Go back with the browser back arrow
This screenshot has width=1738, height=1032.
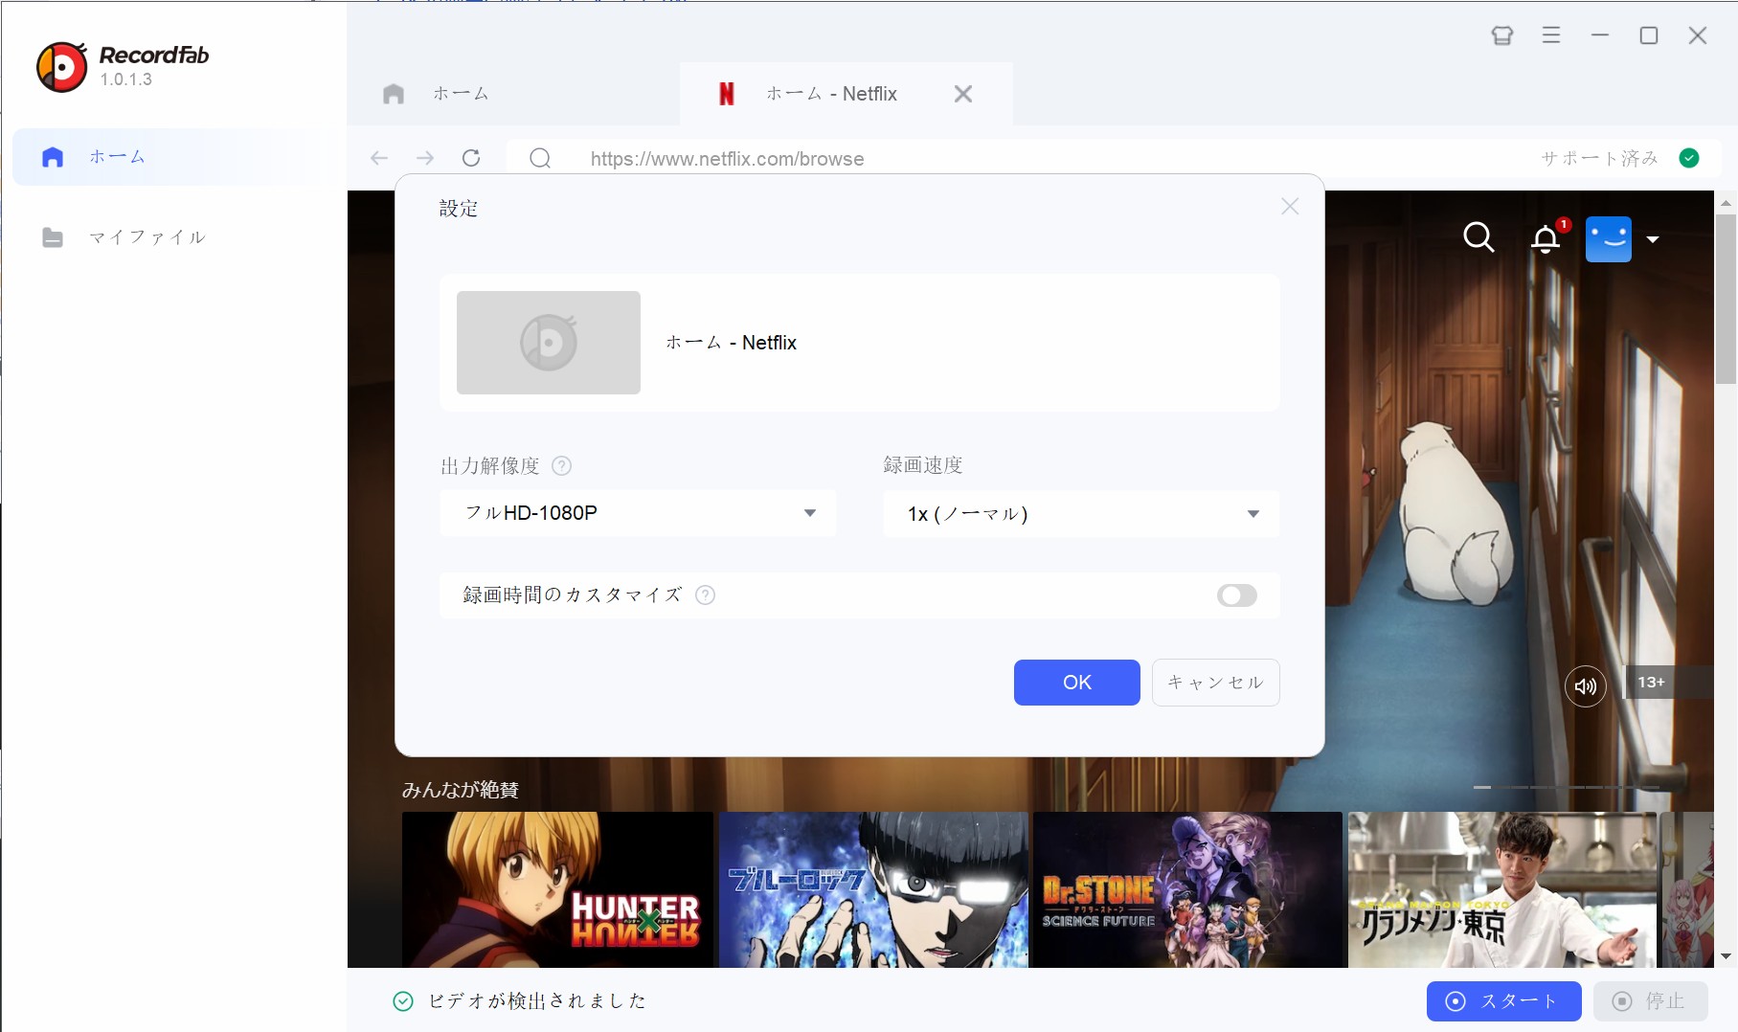tap(379, 158)
